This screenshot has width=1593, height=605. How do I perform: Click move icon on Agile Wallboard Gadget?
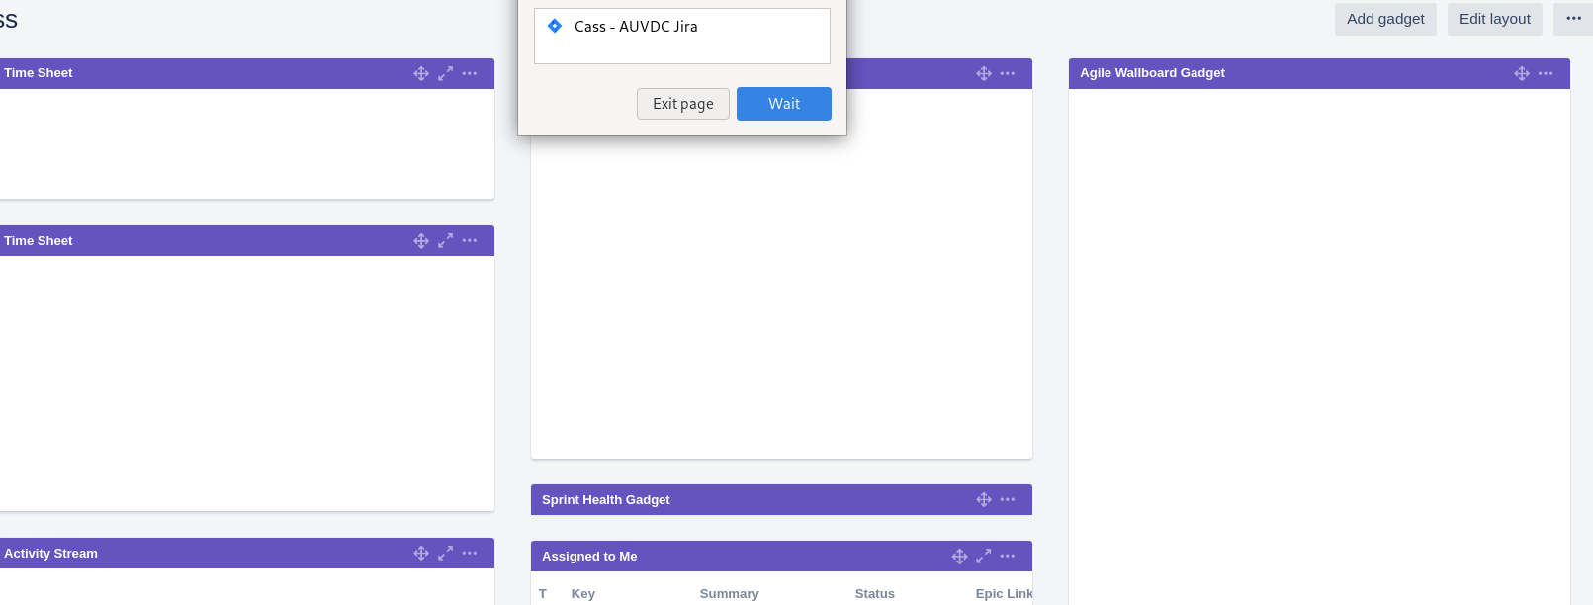[x=1522, y=73]
